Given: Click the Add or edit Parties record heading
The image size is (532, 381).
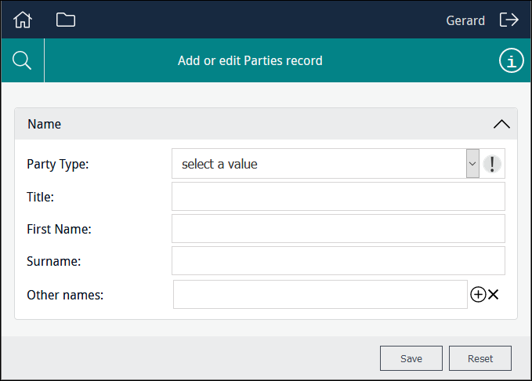Looking at the screenshot, I should (x=250, y=60).
